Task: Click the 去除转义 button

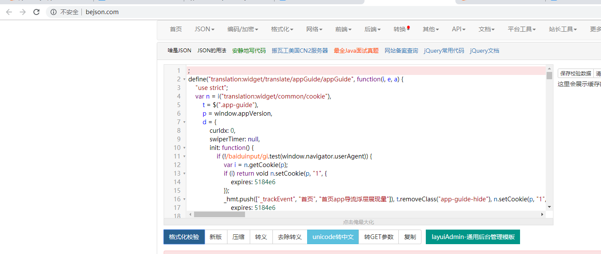Action: click(290, 237)
